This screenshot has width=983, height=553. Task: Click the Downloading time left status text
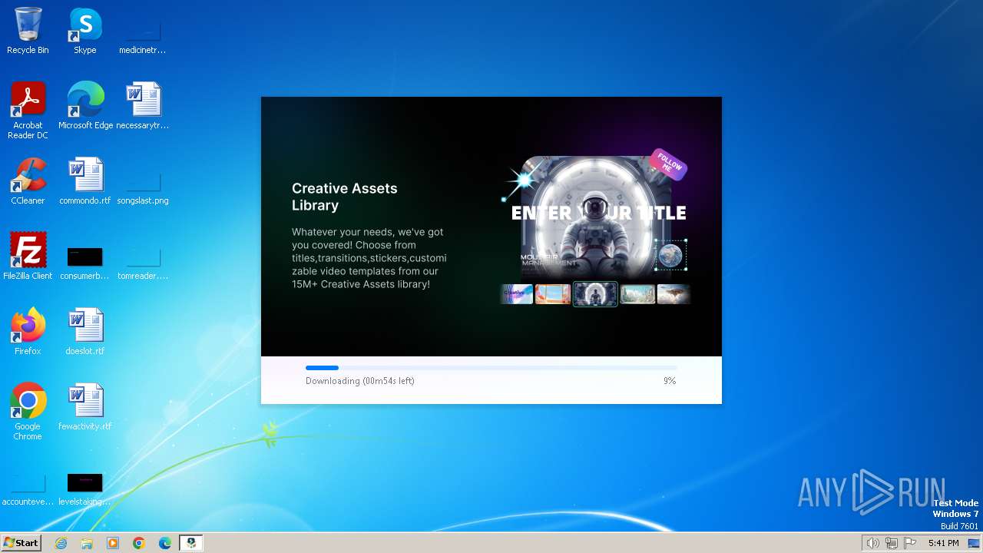click(x=360, y=381)
